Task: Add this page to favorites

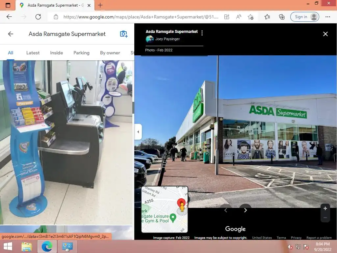Action: click(x=250, y=17)
